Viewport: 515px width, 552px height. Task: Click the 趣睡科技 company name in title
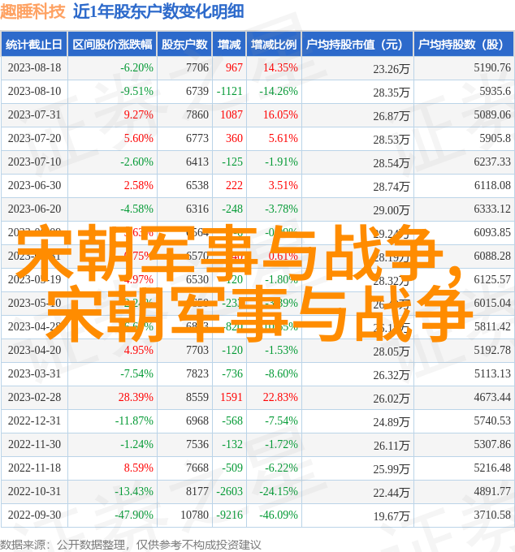[x=32, y=11]
